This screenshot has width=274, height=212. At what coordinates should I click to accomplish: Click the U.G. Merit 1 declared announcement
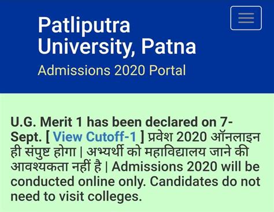point(121,122)
